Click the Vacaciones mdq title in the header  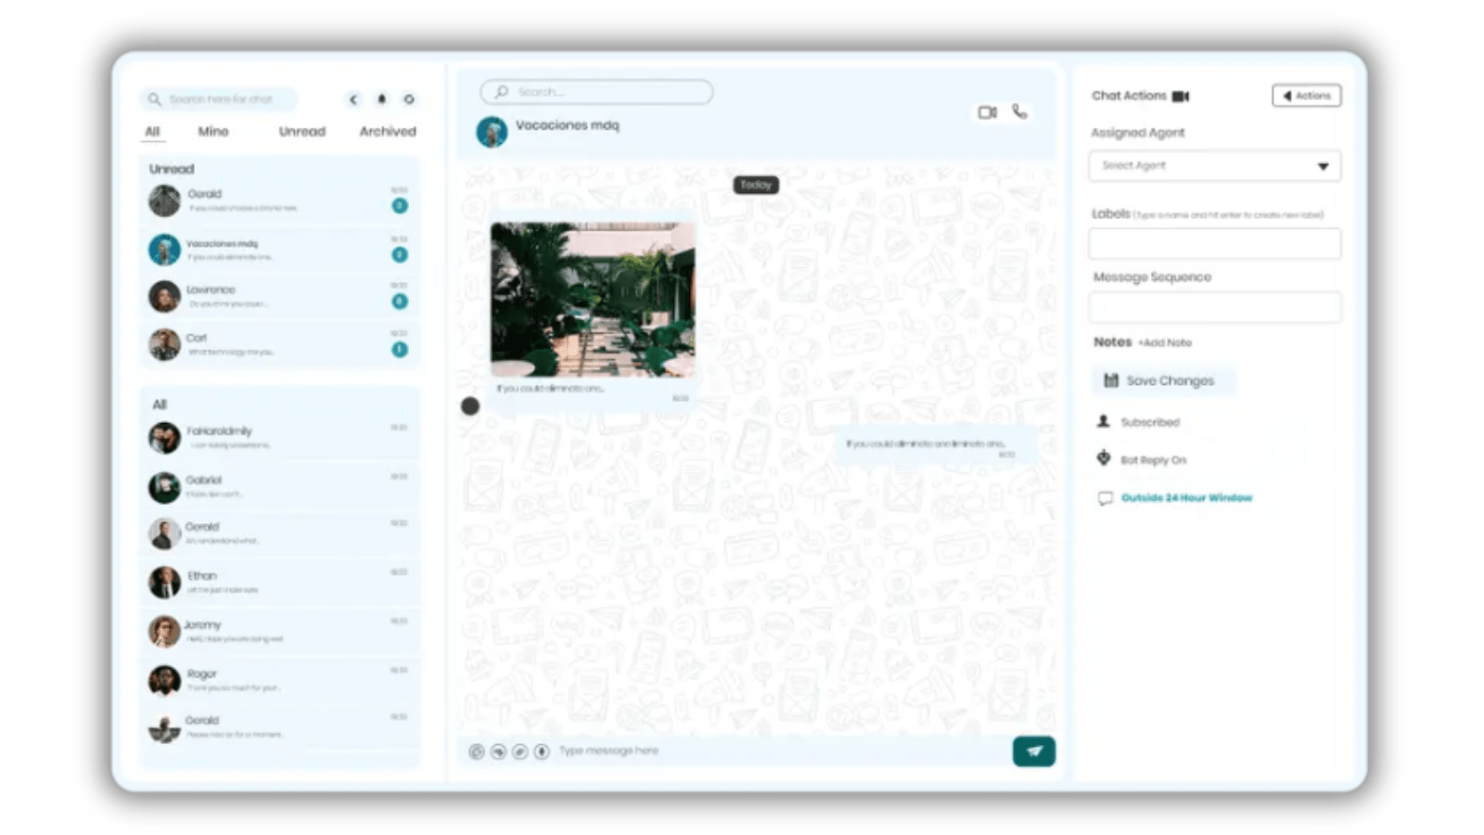567,125
